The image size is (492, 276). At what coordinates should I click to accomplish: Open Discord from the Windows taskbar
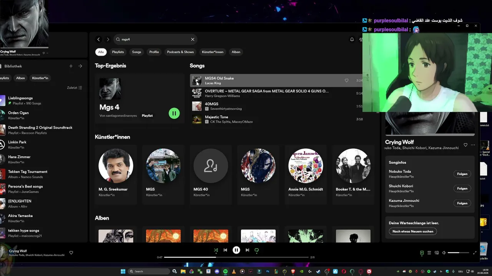click(x=217, y=271)
